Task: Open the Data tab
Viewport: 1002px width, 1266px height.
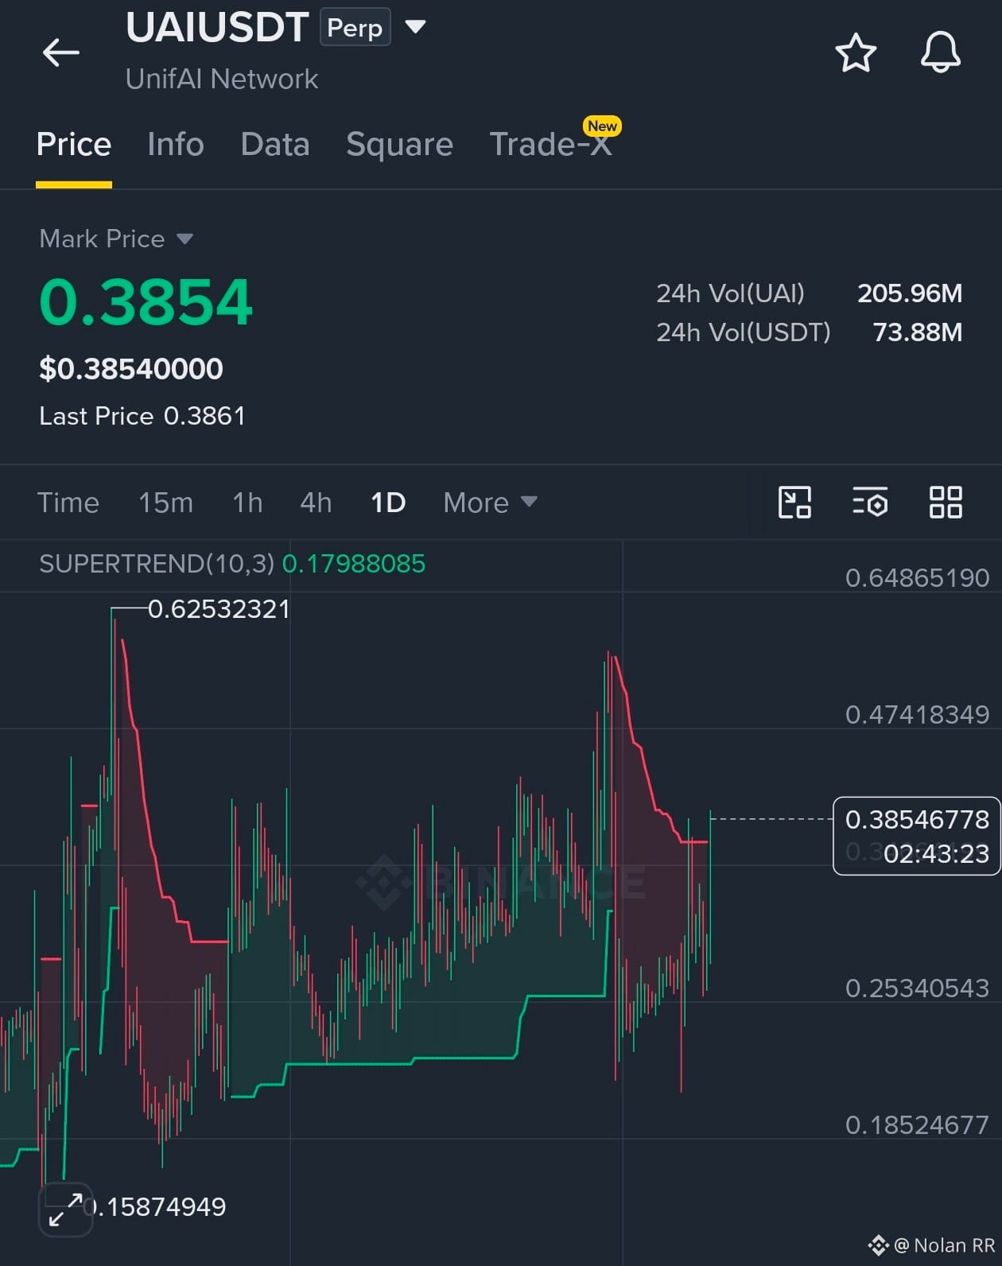Action: tap(275, 144)
